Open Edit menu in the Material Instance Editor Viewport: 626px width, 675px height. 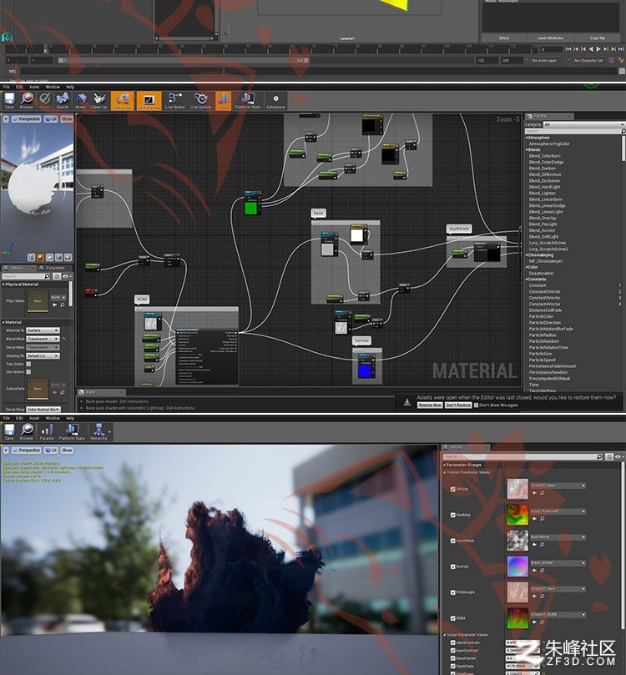(x=20, y=418)
